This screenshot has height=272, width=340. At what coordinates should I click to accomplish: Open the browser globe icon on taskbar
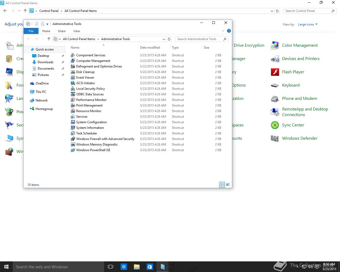click(124, 267)
